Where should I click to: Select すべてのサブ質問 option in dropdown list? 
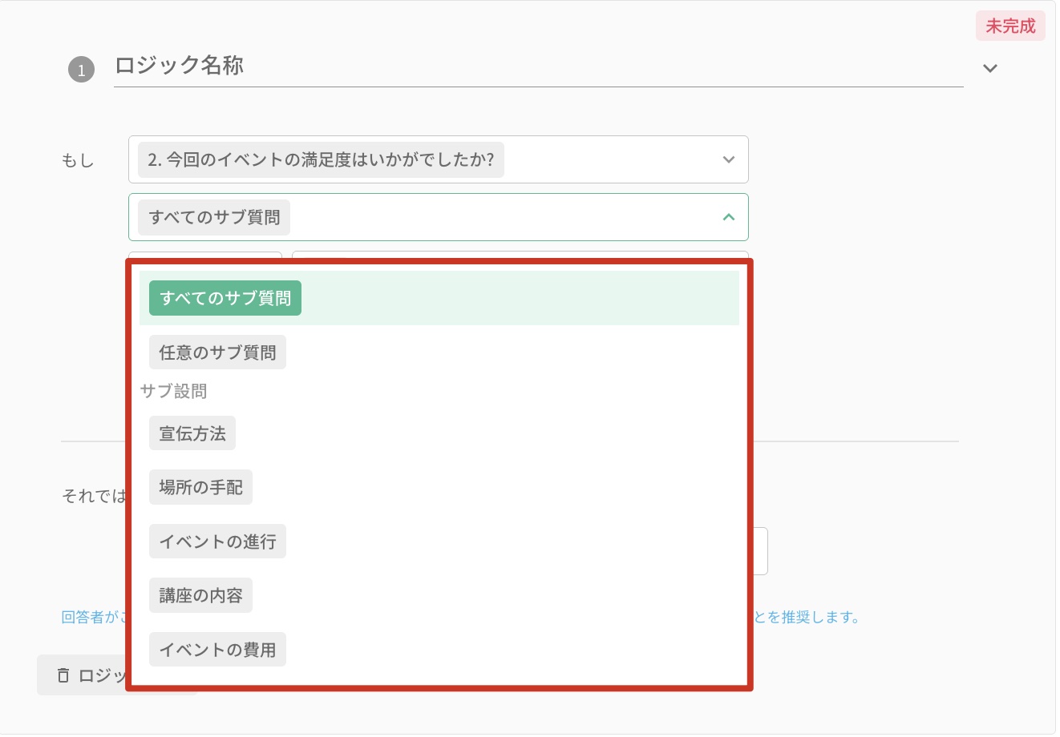pos(439,298)
